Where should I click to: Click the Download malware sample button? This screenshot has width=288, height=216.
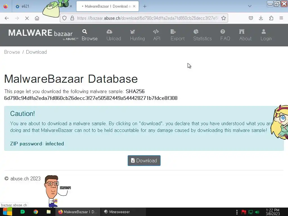point(144,161)
